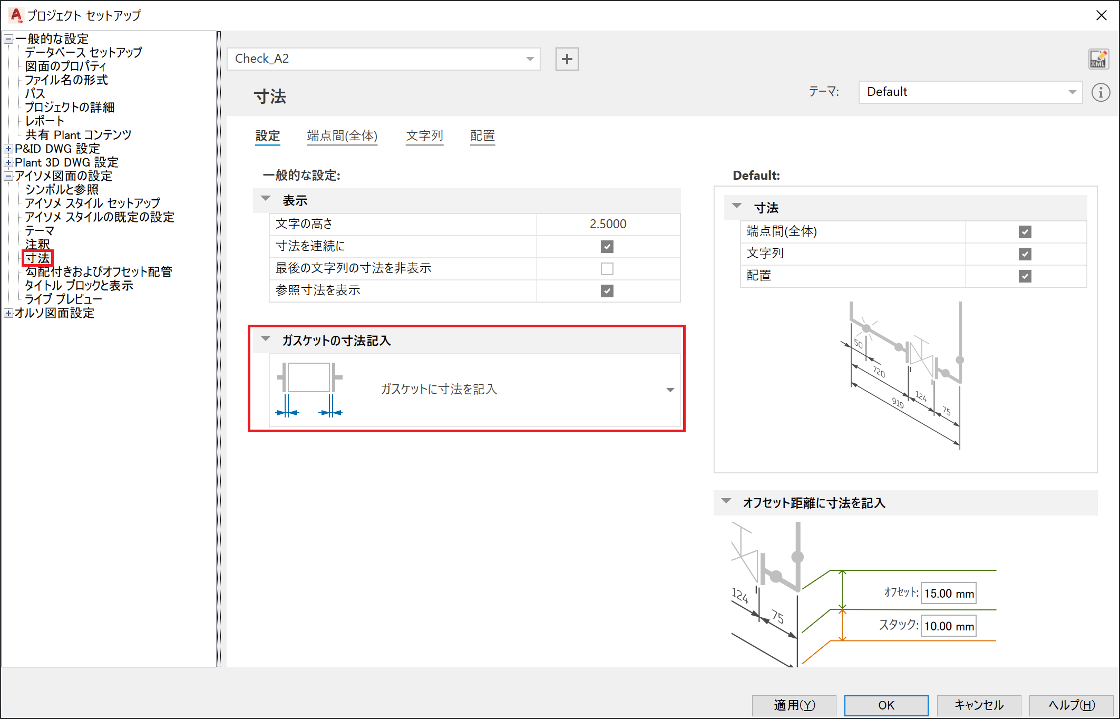Click the オフセット value input field
The height and width of the screenshot is (719, 1120).
click(948, 592)
